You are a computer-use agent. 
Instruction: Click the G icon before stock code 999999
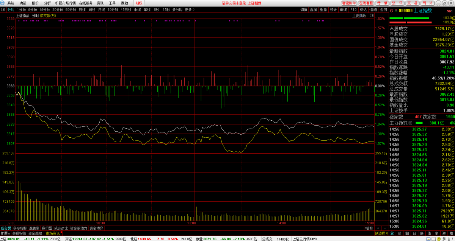[392, 11]
